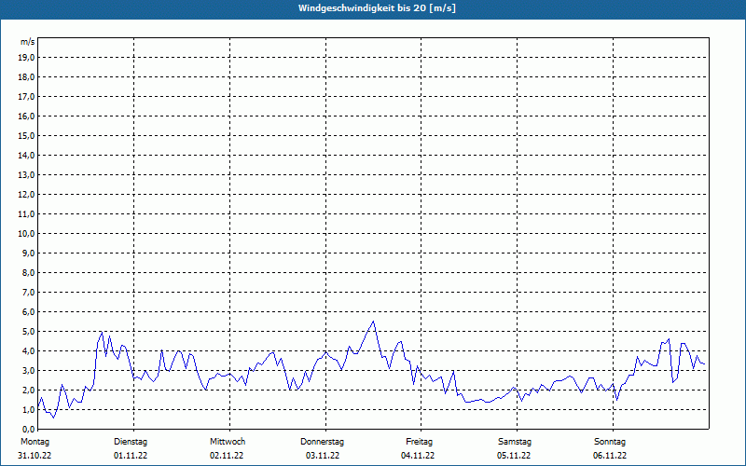
Task: Click the 13,0 y-axis value
Action: 26,175
